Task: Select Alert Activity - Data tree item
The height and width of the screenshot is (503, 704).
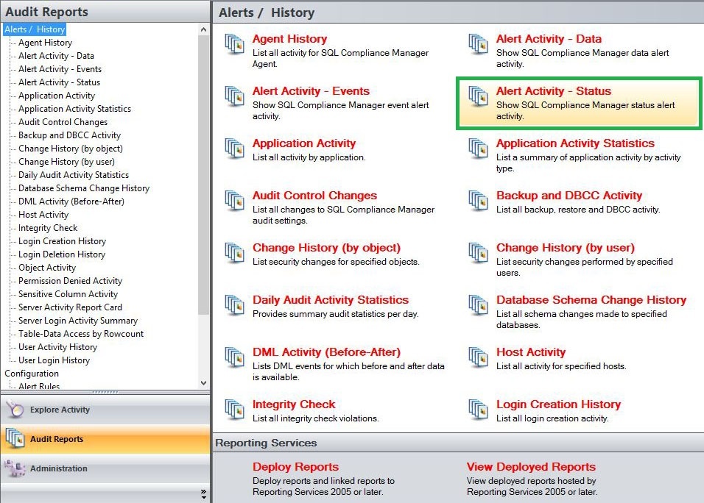Action: tap(56, 56)
